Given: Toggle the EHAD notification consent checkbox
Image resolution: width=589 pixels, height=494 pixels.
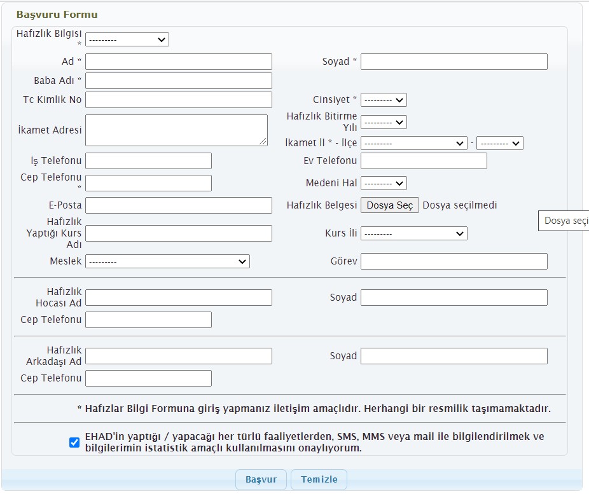Looking at the screenshot, I should pos(74,443).
